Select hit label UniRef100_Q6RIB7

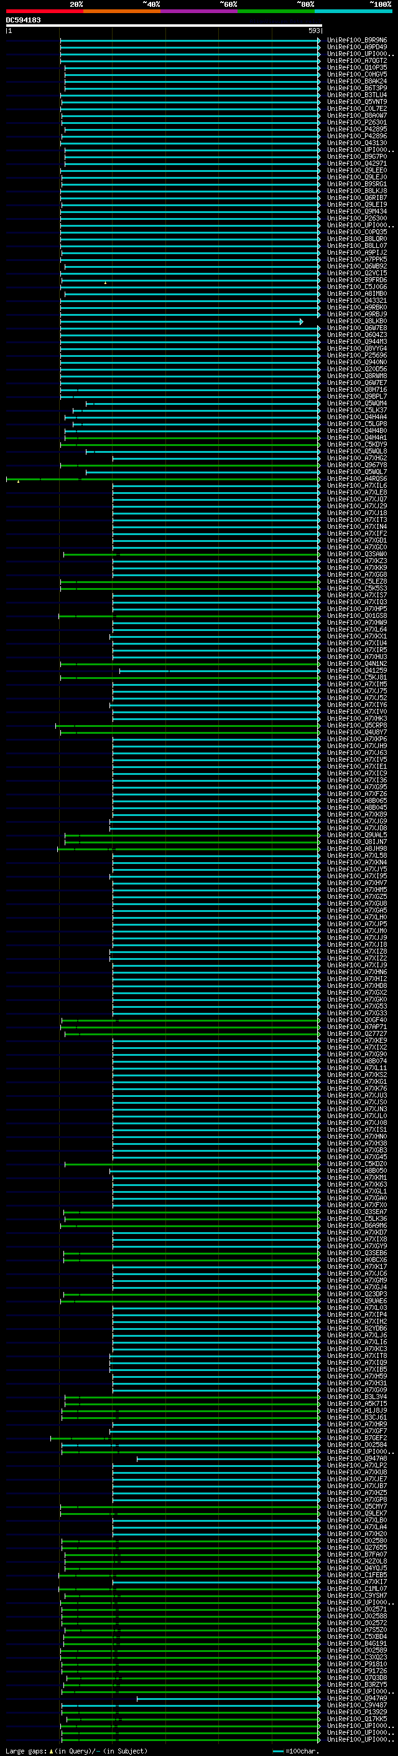(357, 197)
